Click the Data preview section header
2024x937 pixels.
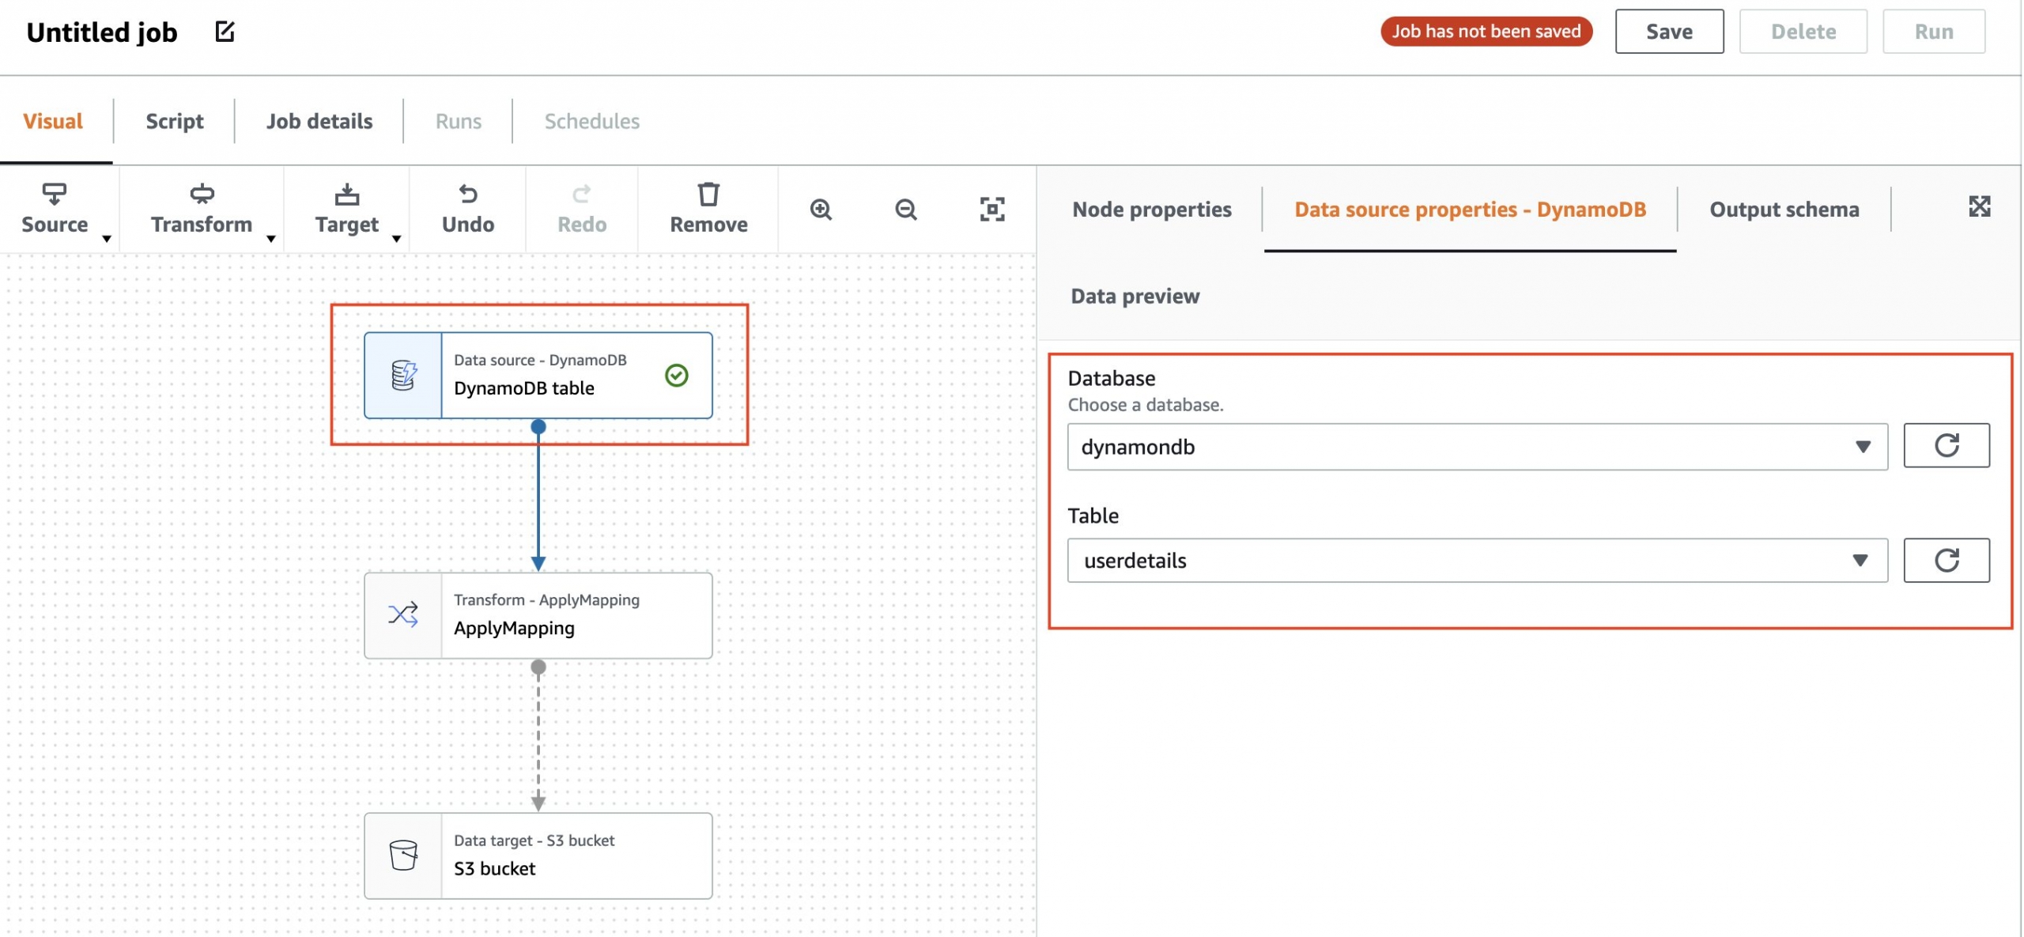[x=1135, y=296]
